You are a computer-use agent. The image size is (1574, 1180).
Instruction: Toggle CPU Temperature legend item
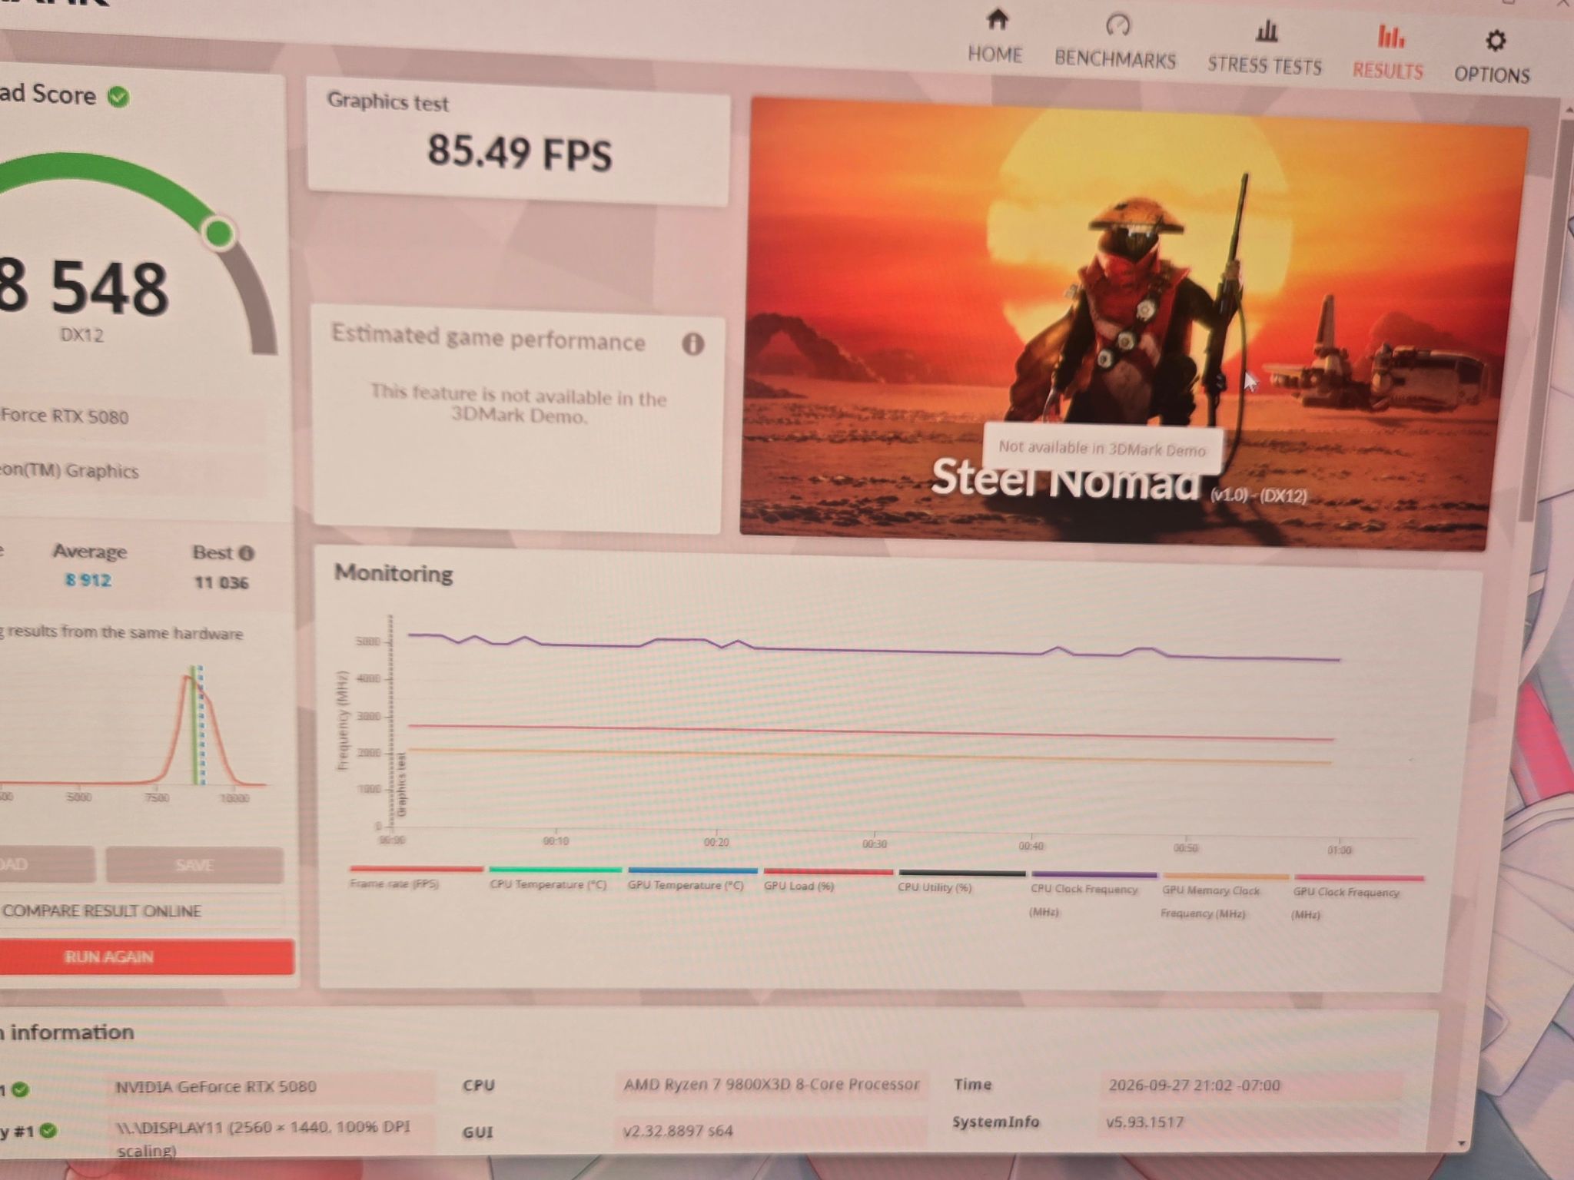point(555,878)
